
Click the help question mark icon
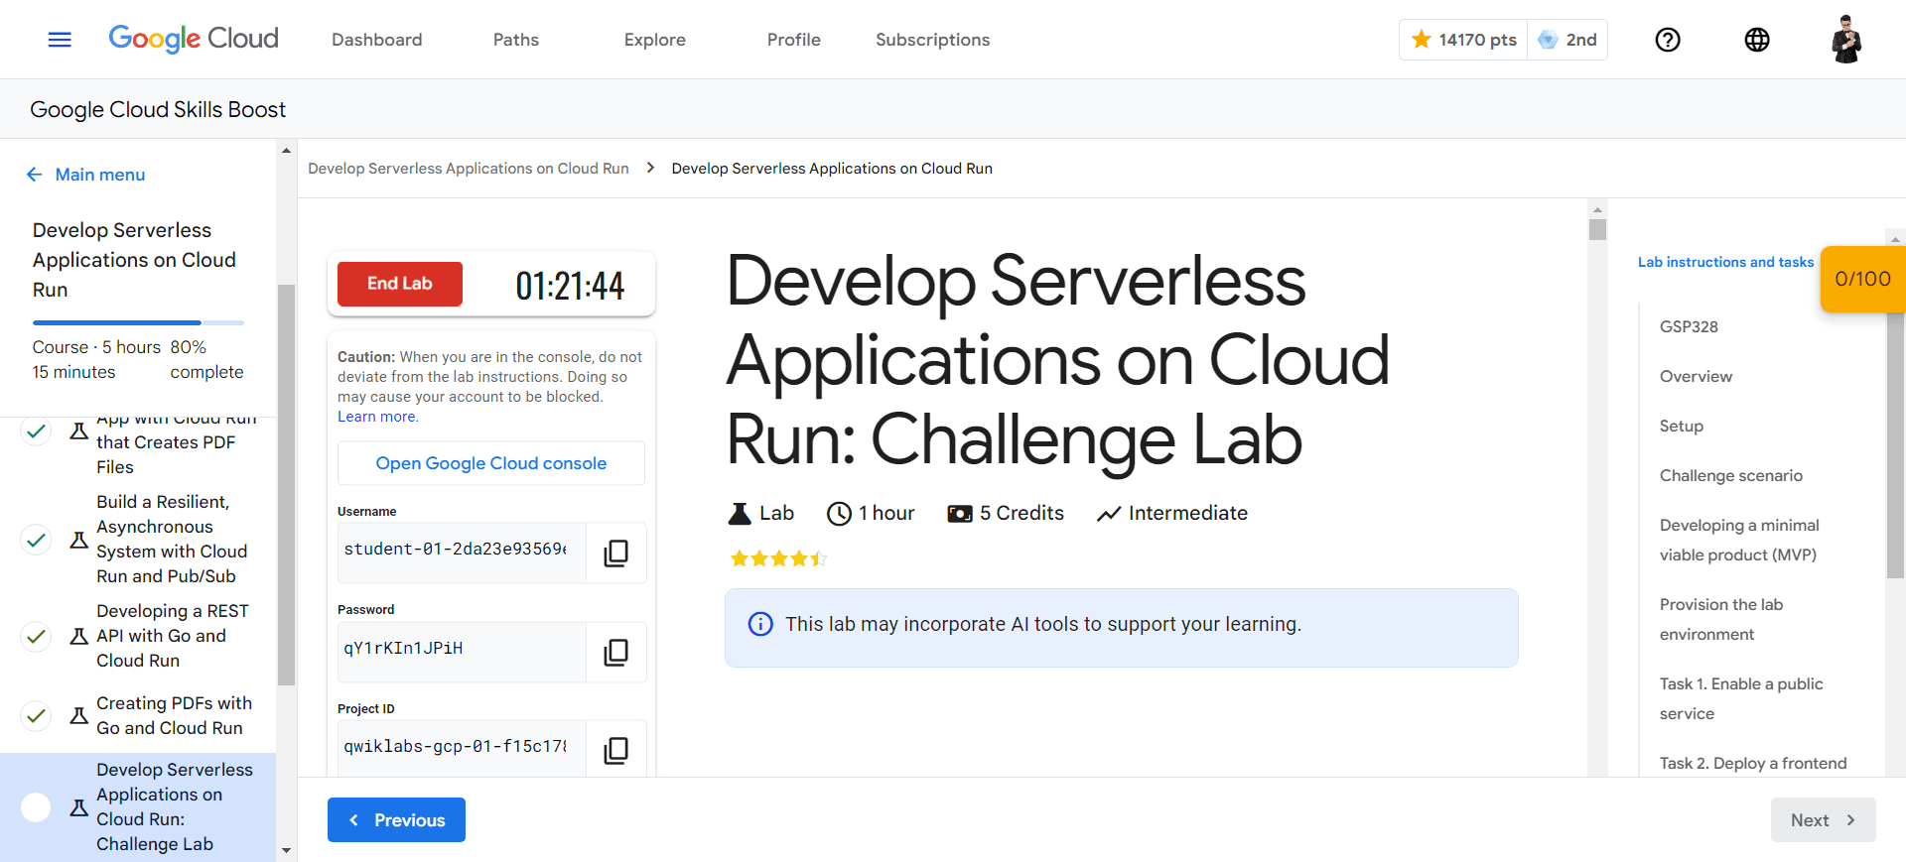tap(1668, 40)
